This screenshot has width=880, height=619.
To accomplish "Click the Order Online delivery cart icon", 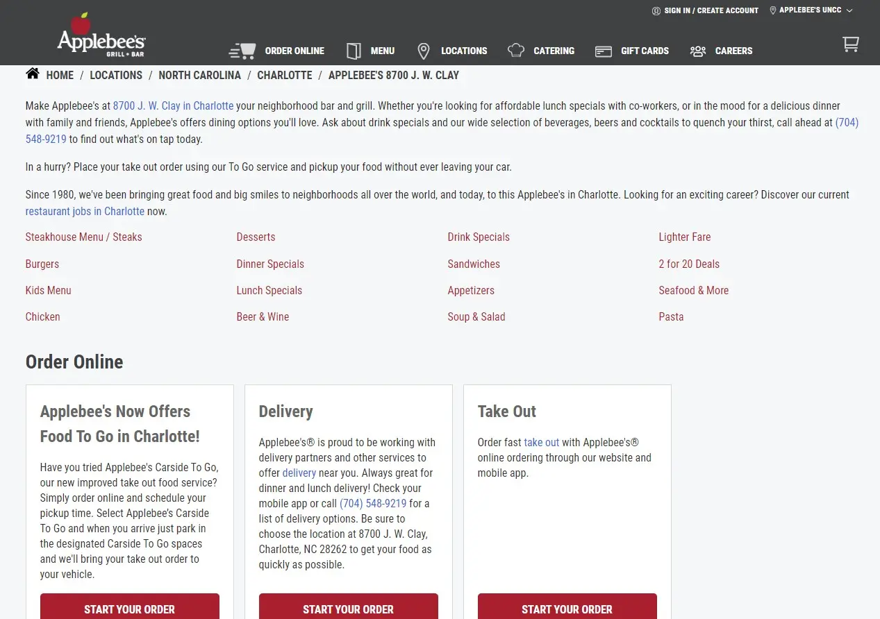I will 242,51.
